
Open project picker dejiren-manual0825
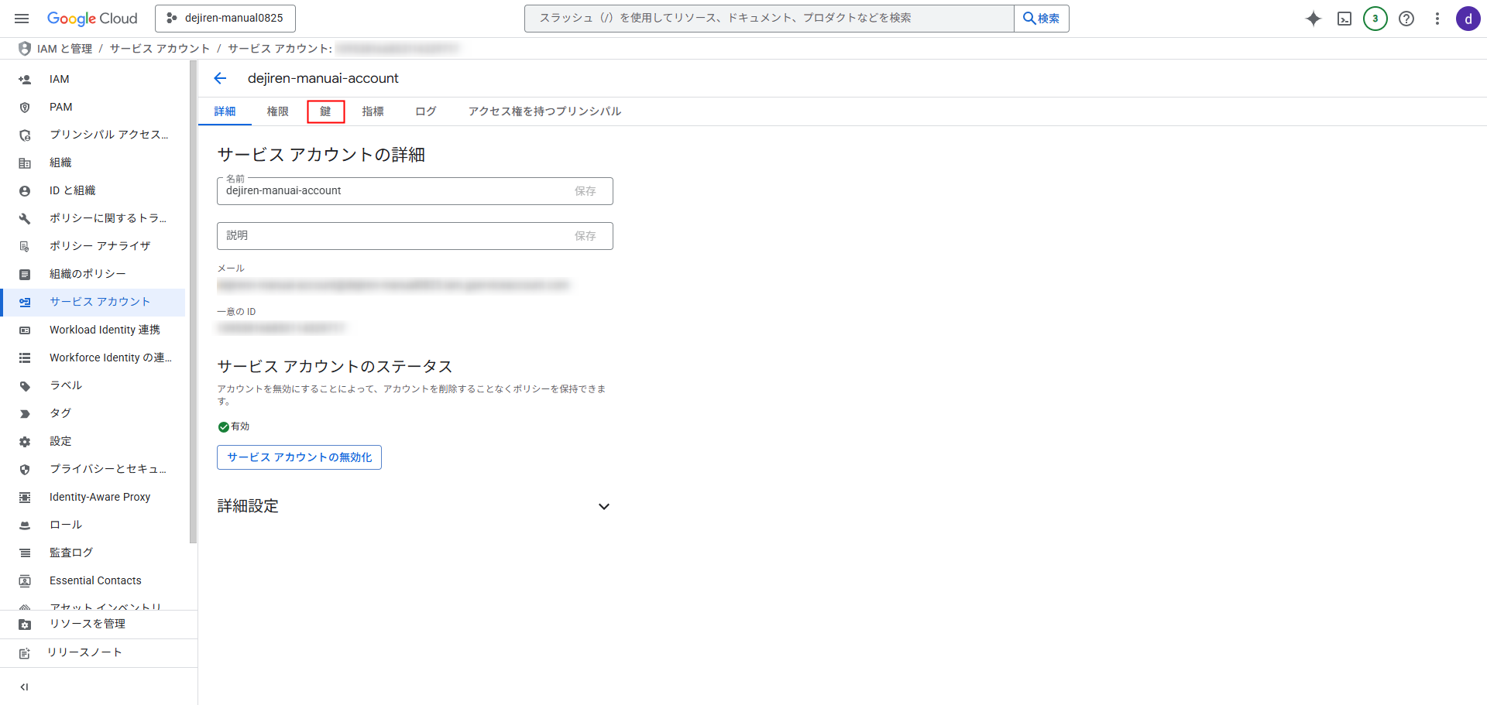[x=225, y=19]
